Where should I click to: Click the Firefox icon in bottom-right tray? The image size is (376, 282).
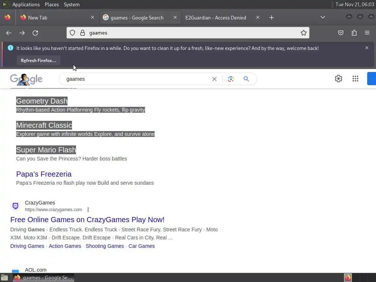pyautogui.click(x=348, y=278)
